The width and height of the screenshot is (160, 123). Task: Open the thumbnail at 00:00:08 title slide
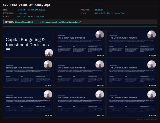point(28,43)
